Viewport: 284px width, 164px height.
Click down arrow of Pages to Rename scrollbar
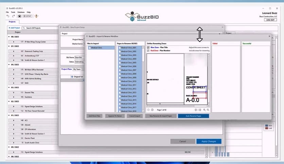(143, 111)
